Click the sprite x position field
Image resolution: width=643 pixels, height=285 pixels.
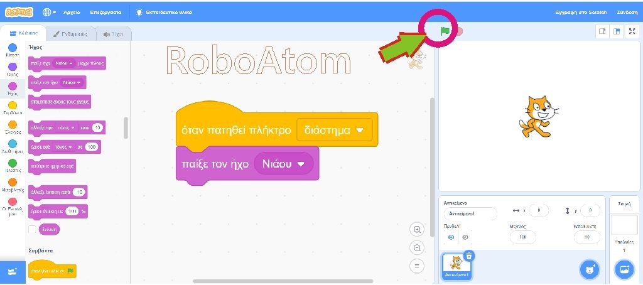coord(538,211)
